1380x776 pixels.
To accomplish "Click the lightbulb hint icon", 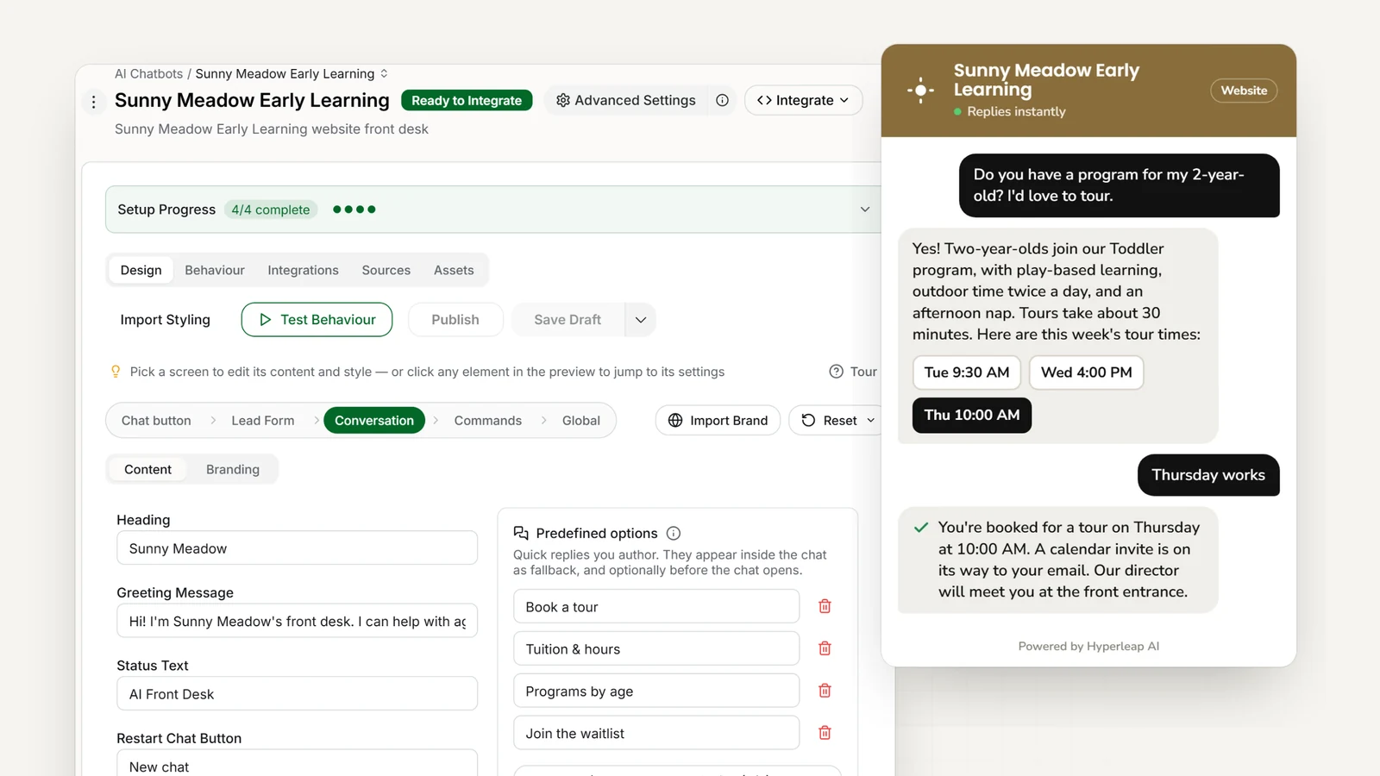I will coord(116,372).
